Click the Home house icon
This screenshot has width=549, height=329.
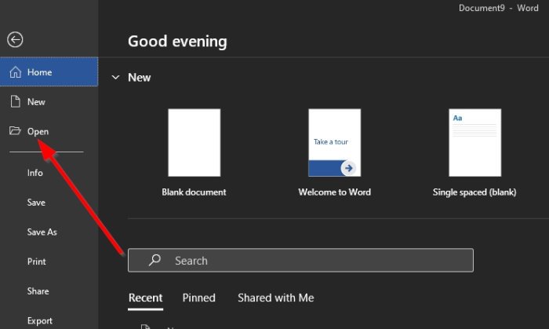pos(15,72)
